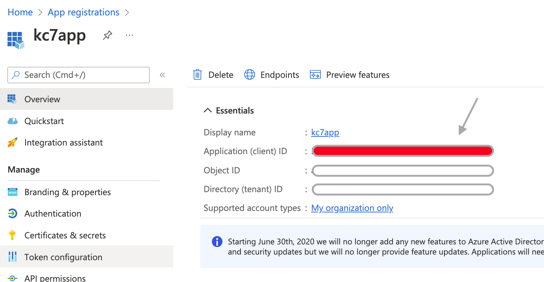Click the Authentication arrow icon
This screenshot has width=544, height=282.
pos(12,214)
